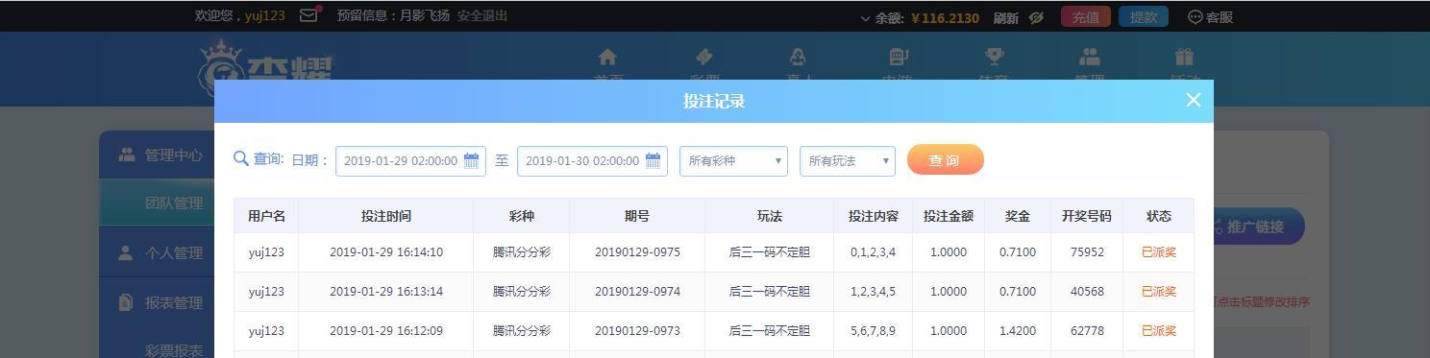Click the 彩种 column header
Viewport: 1430px width, 358px height.
click(522, 216)
